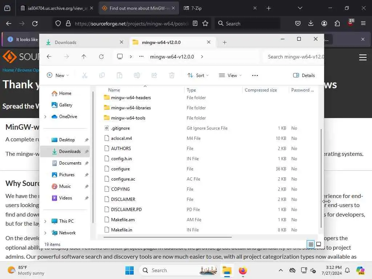This screenshot has height=279, width=372.
Task: Click the Paste icon in Explorer toolbar
Action: (120, 76)
